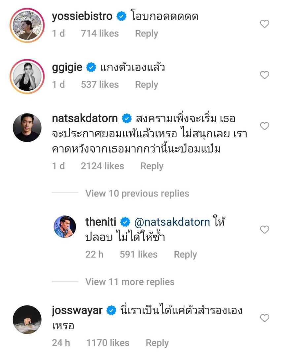Screen dimensions: 287x358
Task: Like natsakdatorn's comment
Action: (x=265, y=126)
